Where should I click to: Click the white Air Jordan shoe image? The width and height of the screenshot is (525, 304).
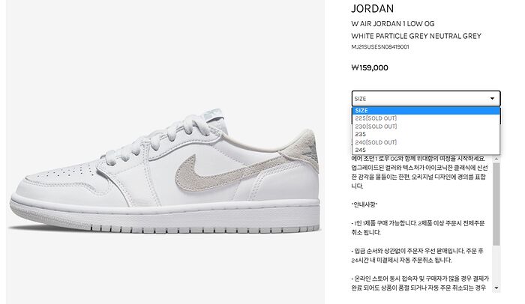(165, 171)
